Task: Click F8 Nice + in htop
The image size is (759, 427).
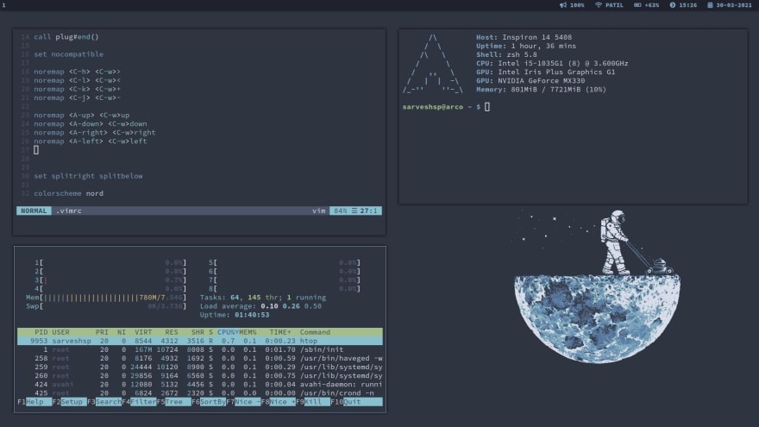Action: click(x=279, y=402)
